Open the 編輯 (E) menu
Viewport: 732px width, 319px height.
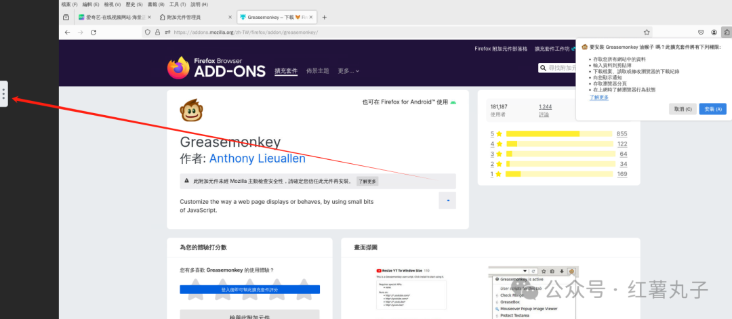pyautogui.click(x=91, y=4)
